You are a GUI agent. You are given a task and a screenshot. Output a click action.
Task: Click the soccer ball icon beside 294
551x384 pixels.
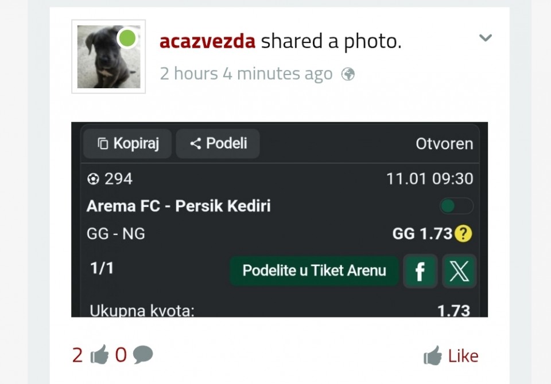coord(93,179)
